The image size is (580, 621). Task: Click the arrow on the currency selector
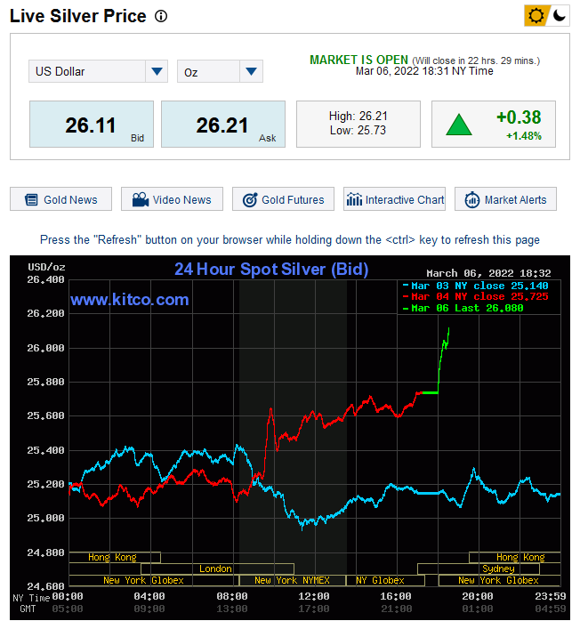coord(157,71)
